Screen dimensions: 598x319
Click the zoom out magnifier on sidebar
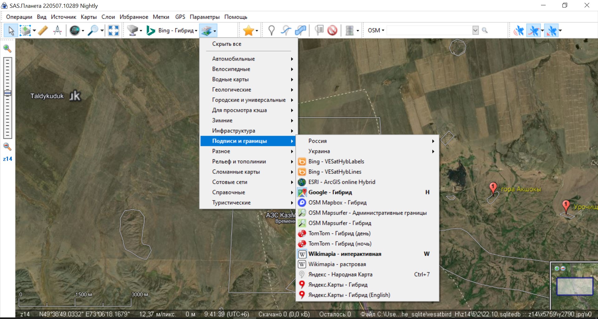point(7,147)
